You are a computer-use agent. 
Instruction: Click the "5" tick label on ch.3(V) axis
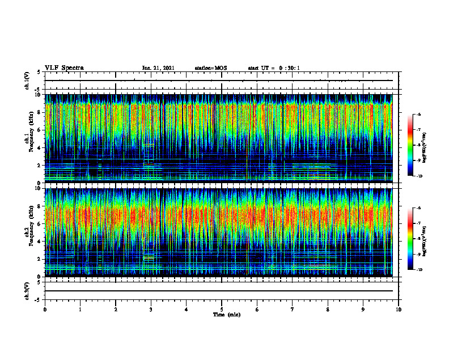(x=39, y=283)
